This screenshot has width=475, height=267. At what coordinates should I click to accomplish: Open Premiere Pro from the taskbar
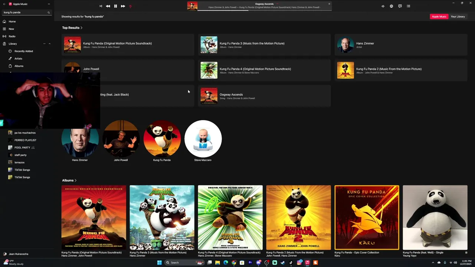click(x=250, y=263)
